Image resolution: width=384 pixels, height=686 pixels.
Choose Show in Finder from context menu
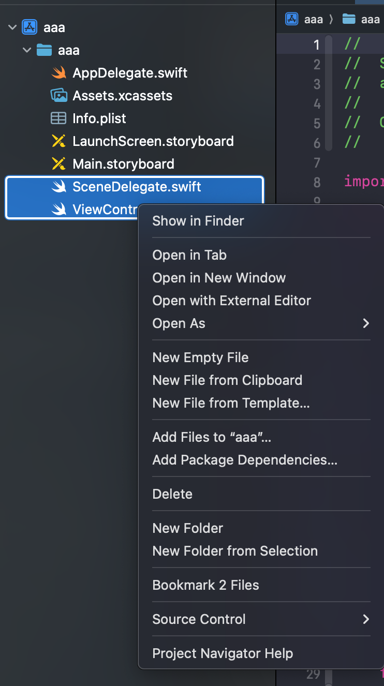tap(198, 221)
